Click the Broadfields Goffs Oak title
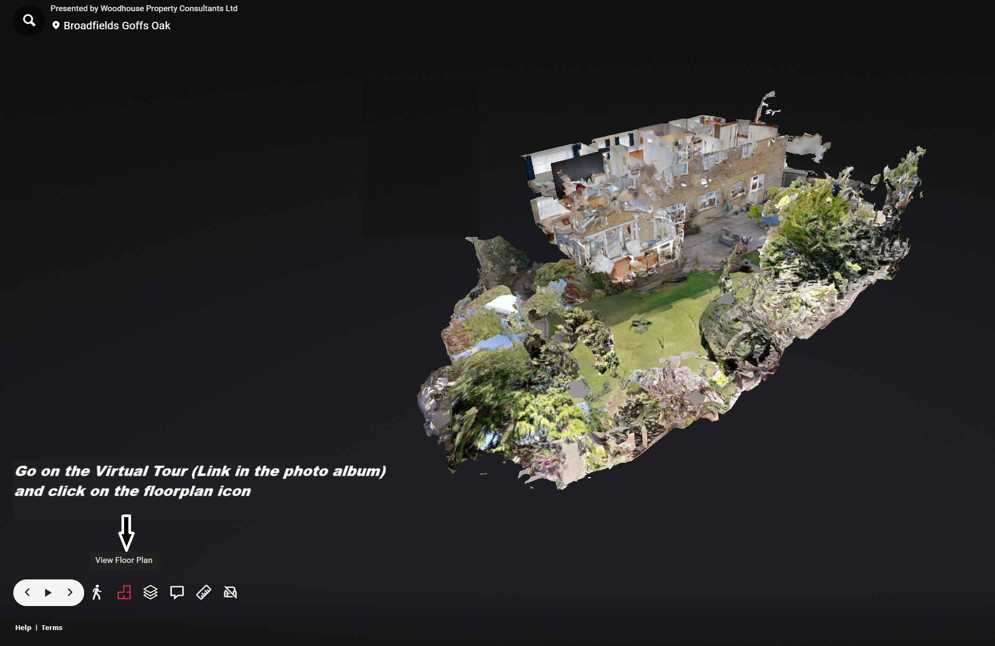Image resolution: width=995 pixels, height=646 pixels. 117,26
